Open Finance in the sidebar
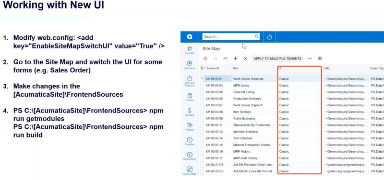 [x=190, y=97]
